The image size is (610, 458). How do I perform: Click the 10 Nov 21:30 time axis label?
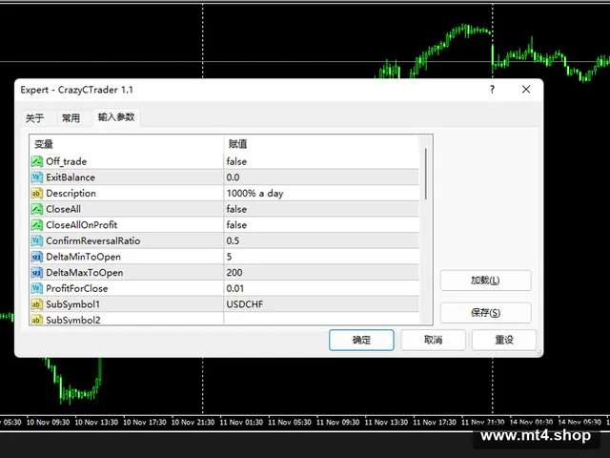193,422
